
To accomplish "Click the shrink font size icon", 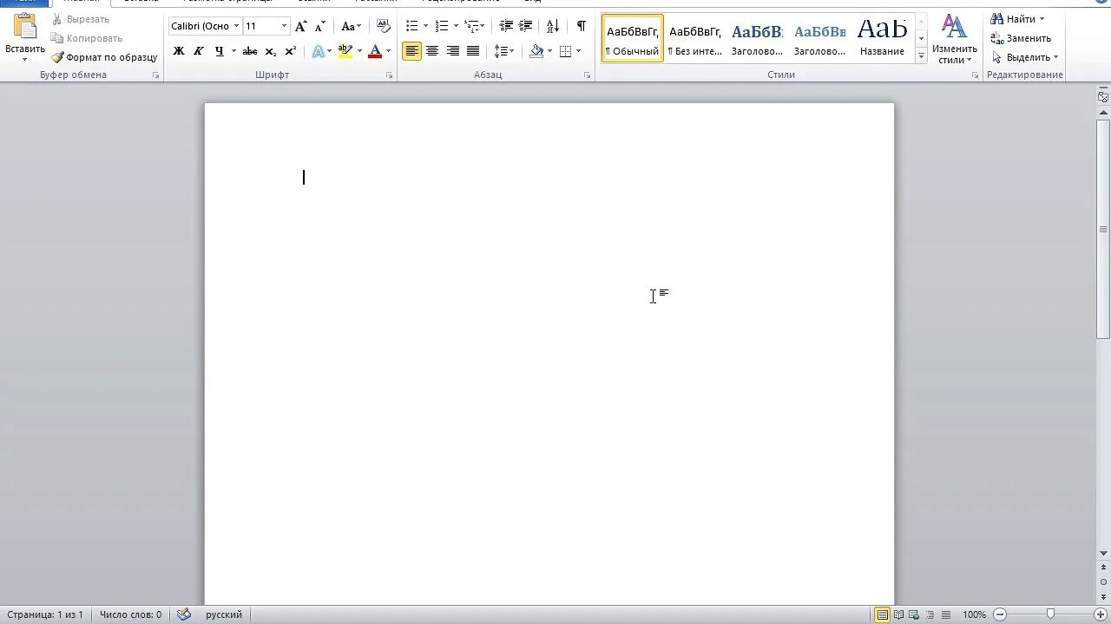I will pyautogui.click(x=319, y=26).
